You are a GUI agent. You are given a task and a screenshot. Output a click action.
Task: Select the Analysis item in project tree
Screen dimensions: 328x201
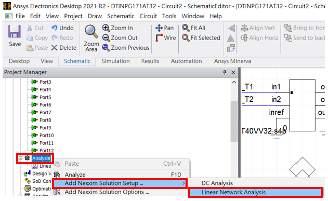pos(41,158)
